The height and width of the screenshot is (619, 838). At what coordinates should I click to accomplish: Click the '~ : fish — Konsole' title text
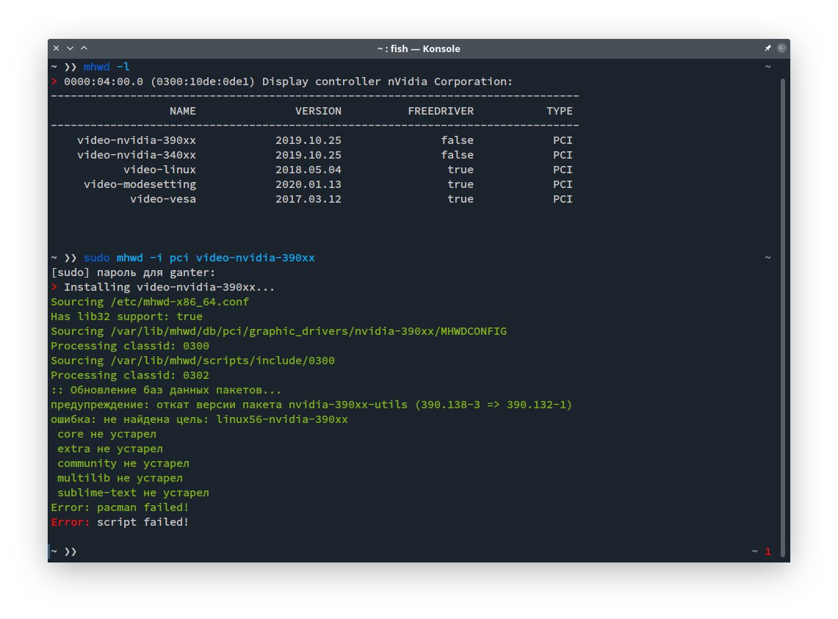coord(419,48)
